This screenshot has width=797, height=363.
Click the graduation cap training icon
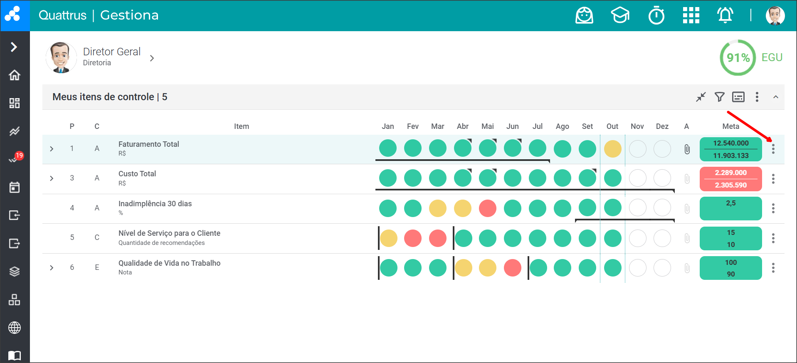620,16
